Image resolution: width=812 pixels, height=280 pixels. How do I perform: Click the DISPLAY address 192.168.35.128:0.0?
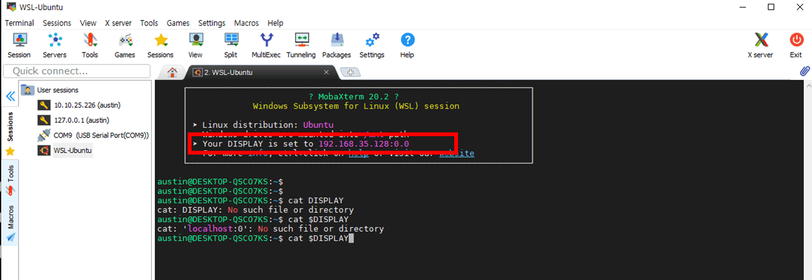[x=364, y=144]
